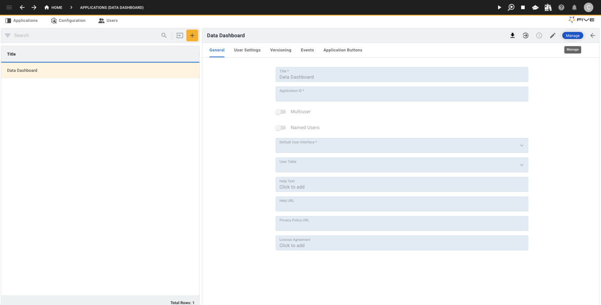Click the preview-with-debug magnifier icon

[x=511, y=7]
